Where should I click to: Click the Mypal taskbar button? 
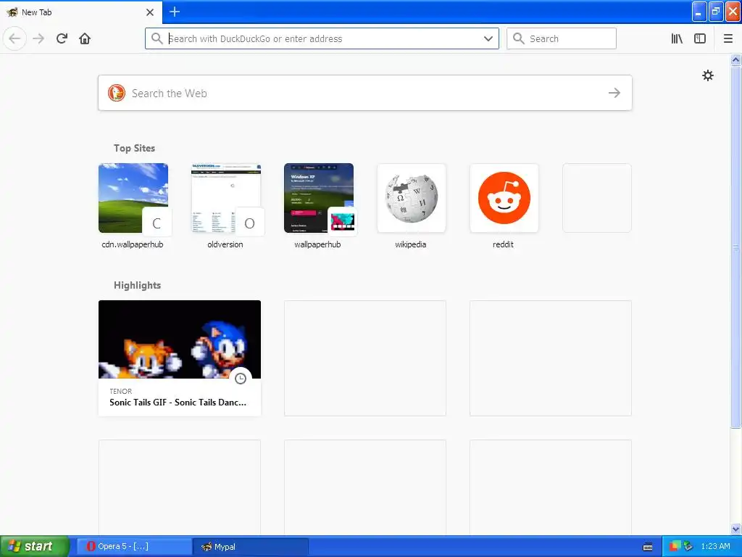coord(251,546)
